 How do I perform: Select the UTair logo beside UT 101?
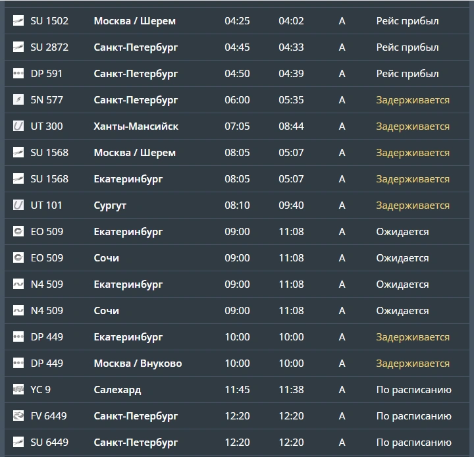coord(18,205)
